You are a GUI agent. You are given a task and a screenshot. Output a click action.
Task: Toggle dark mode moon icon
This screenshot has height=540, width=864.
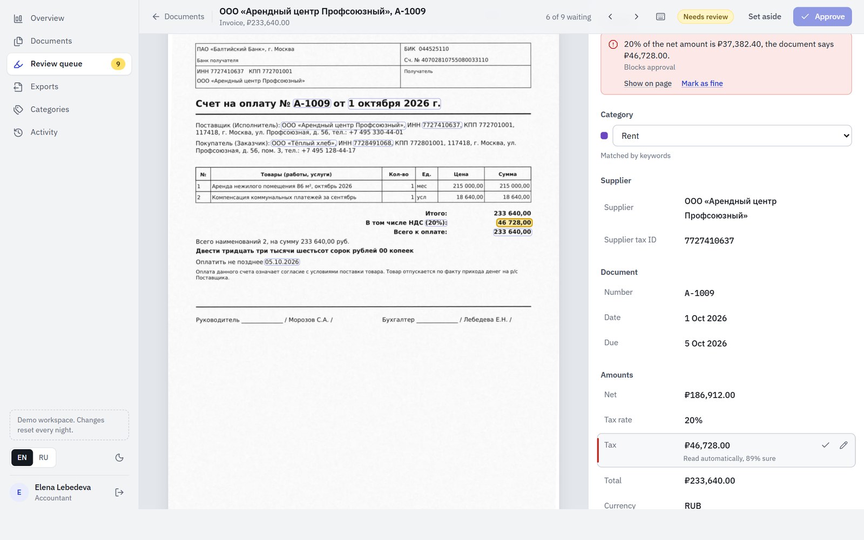point(119,458)
